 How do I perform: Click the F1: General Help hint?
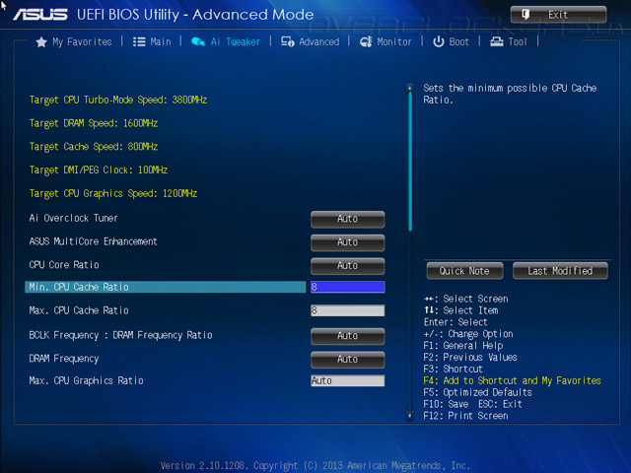point(463,346)
